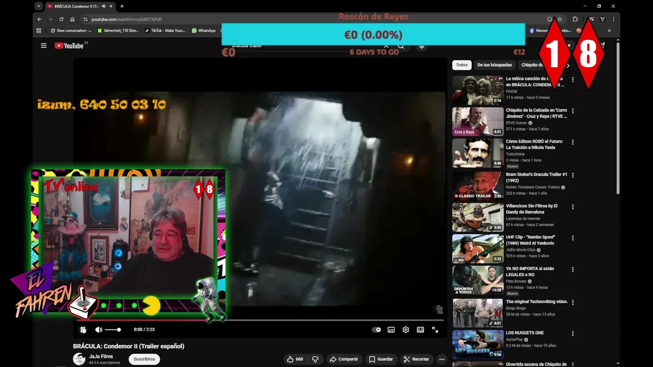Open the New conversation bookmark
Screen dimensions: 653x367
click(x=71, y=31)
